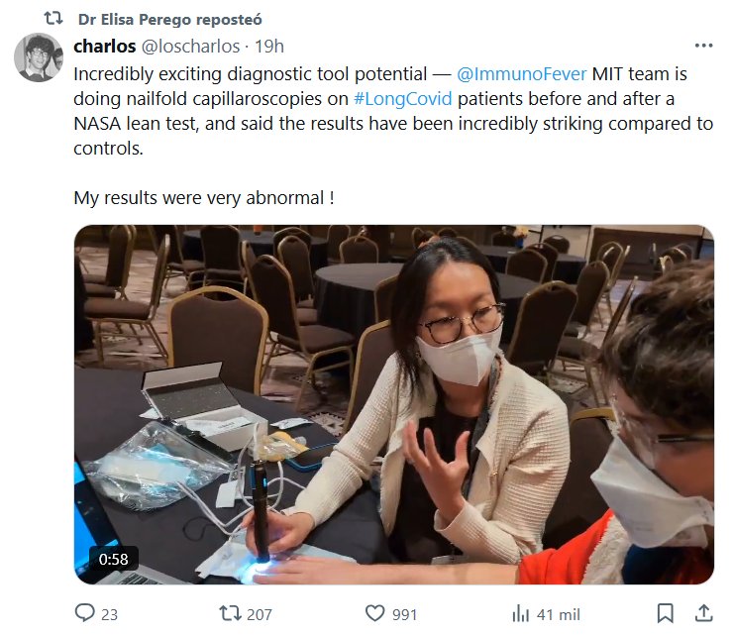
Task: Open the three-dot more options menu
Action: click(x=703, y=46)
